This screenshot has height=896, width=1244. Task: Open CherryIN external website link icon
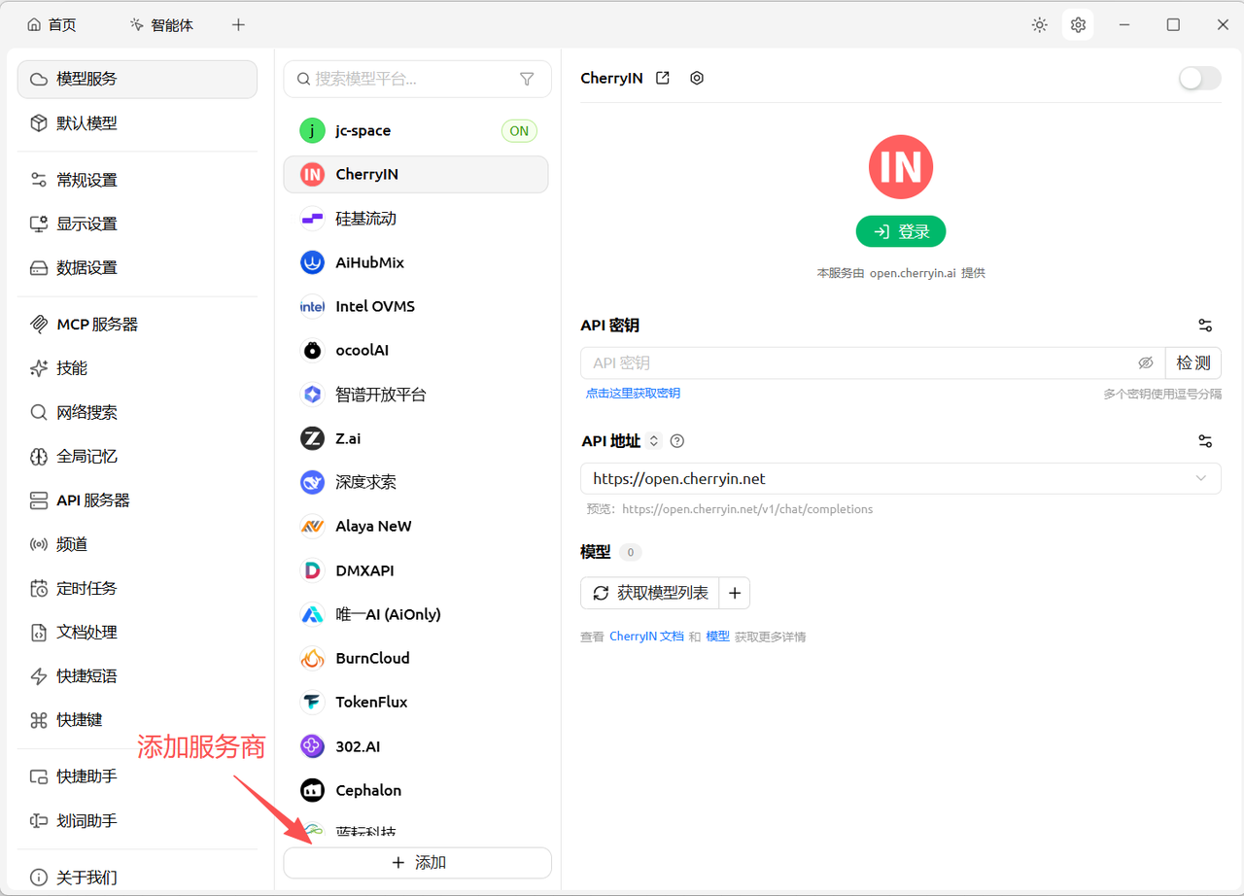[x=663, y=78]
